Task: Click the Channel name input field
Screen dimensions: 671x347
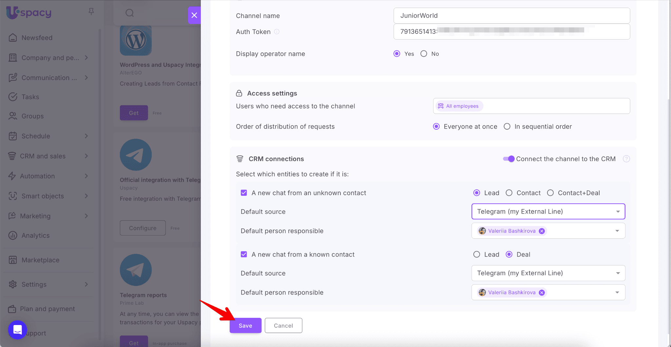Action: [511, 16]
